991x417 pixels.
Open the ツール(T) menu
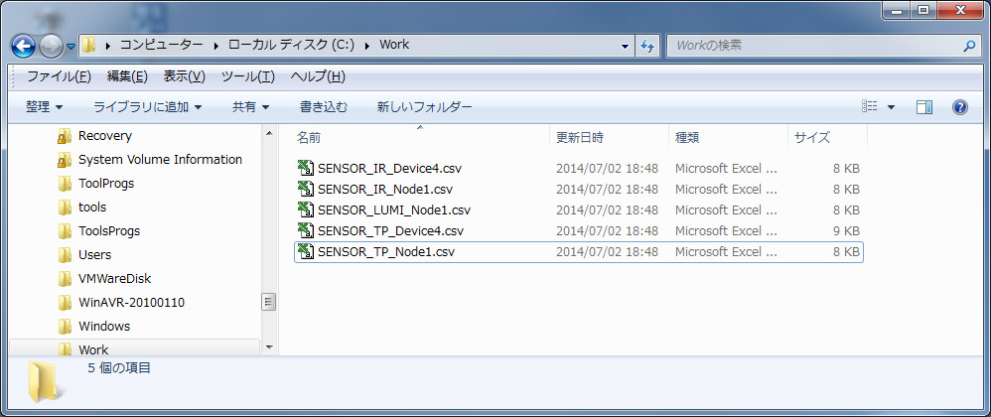point(248,76)
